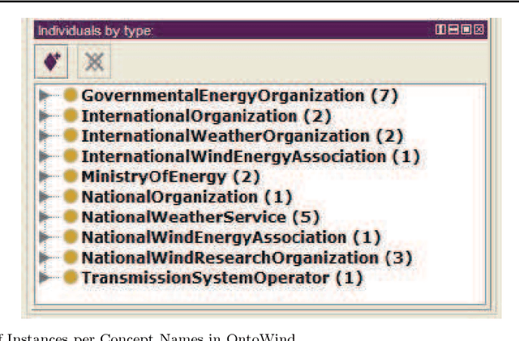Select the TransmissionSystemOperator (1) label

[x=221, y=279]
